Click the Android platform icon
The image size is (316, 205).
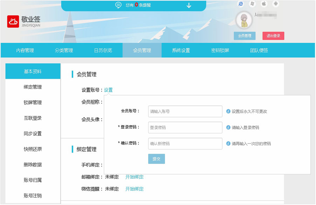276,4
